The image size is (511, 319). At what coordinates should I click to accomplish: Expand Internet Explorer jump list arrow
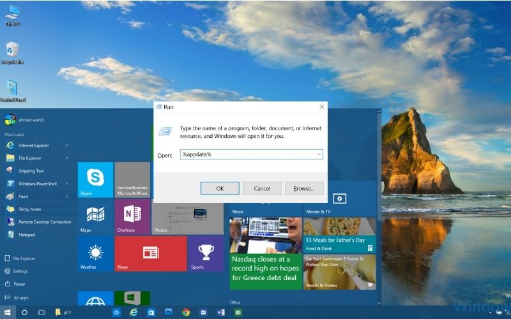tap(67, 145)
